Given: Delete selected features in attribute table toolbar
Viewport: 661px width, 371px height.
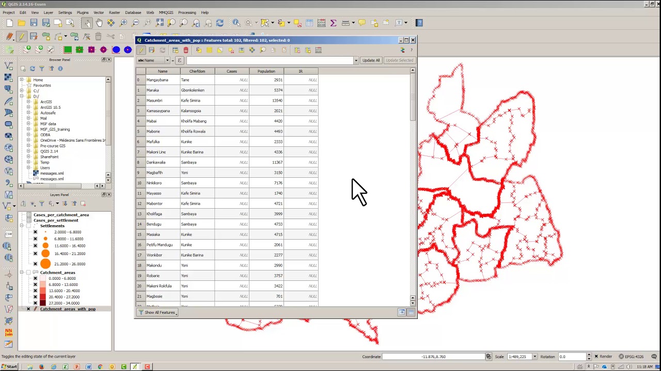Looking at the screenshot, I should click(186, 50).
